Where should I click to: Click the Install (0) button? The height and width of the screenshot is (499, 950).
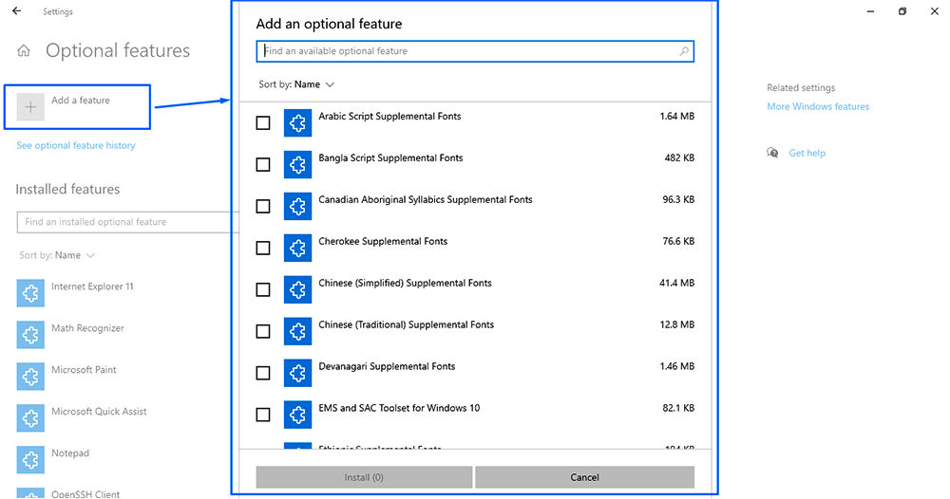click(364, 477)
